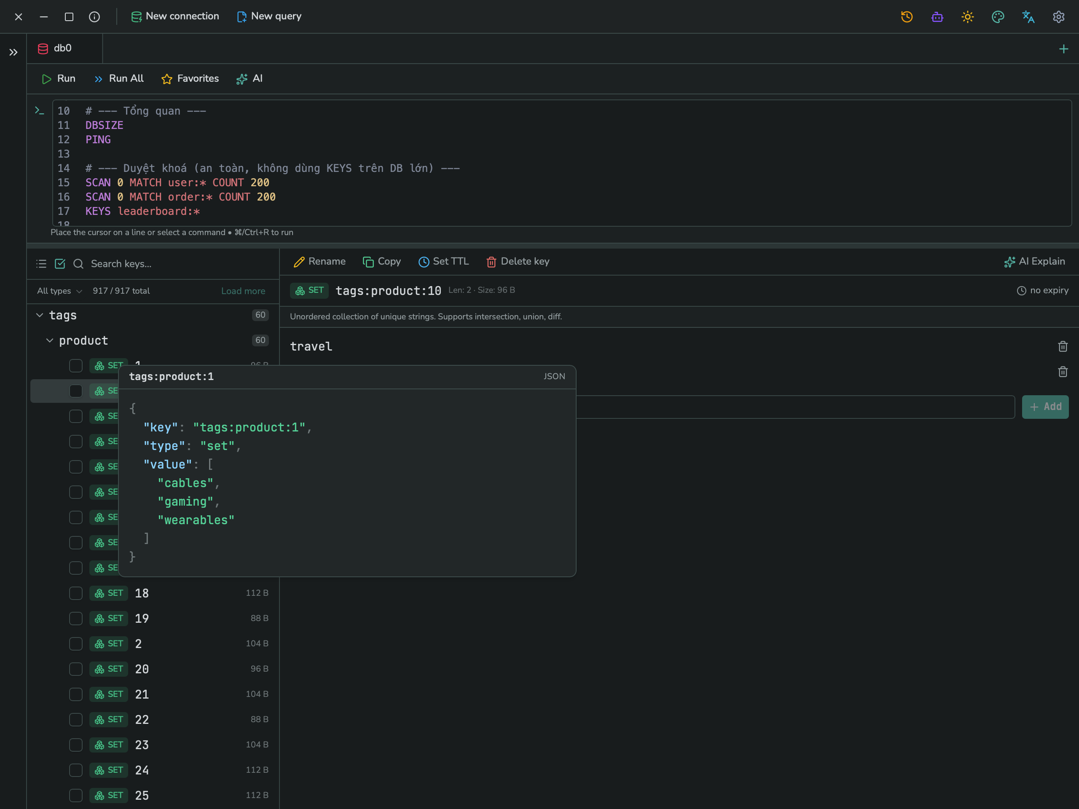Switch to the db0 tab

click(64, 48)
